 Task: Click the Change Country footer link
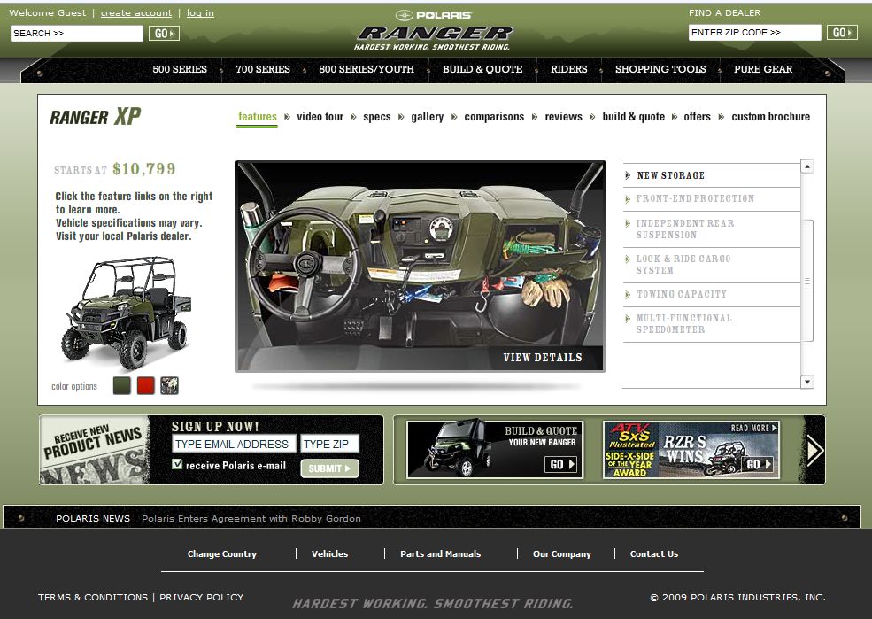(x=222, y=554)
